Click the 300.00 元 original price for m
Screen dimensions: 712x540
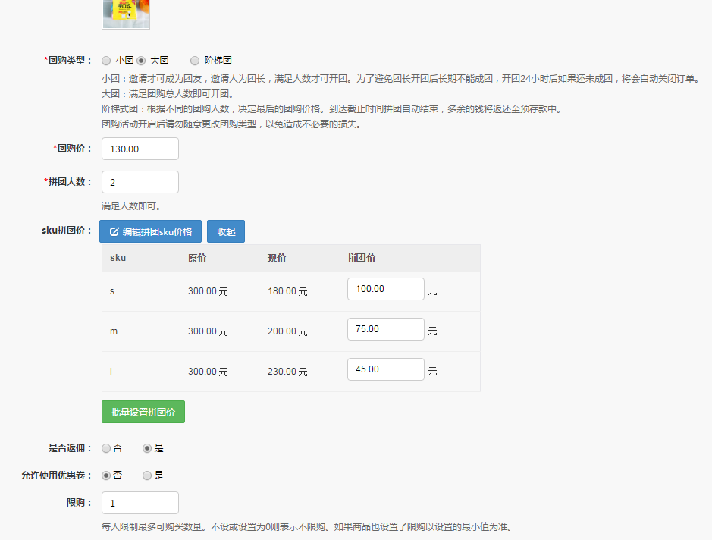coord(208,331)
